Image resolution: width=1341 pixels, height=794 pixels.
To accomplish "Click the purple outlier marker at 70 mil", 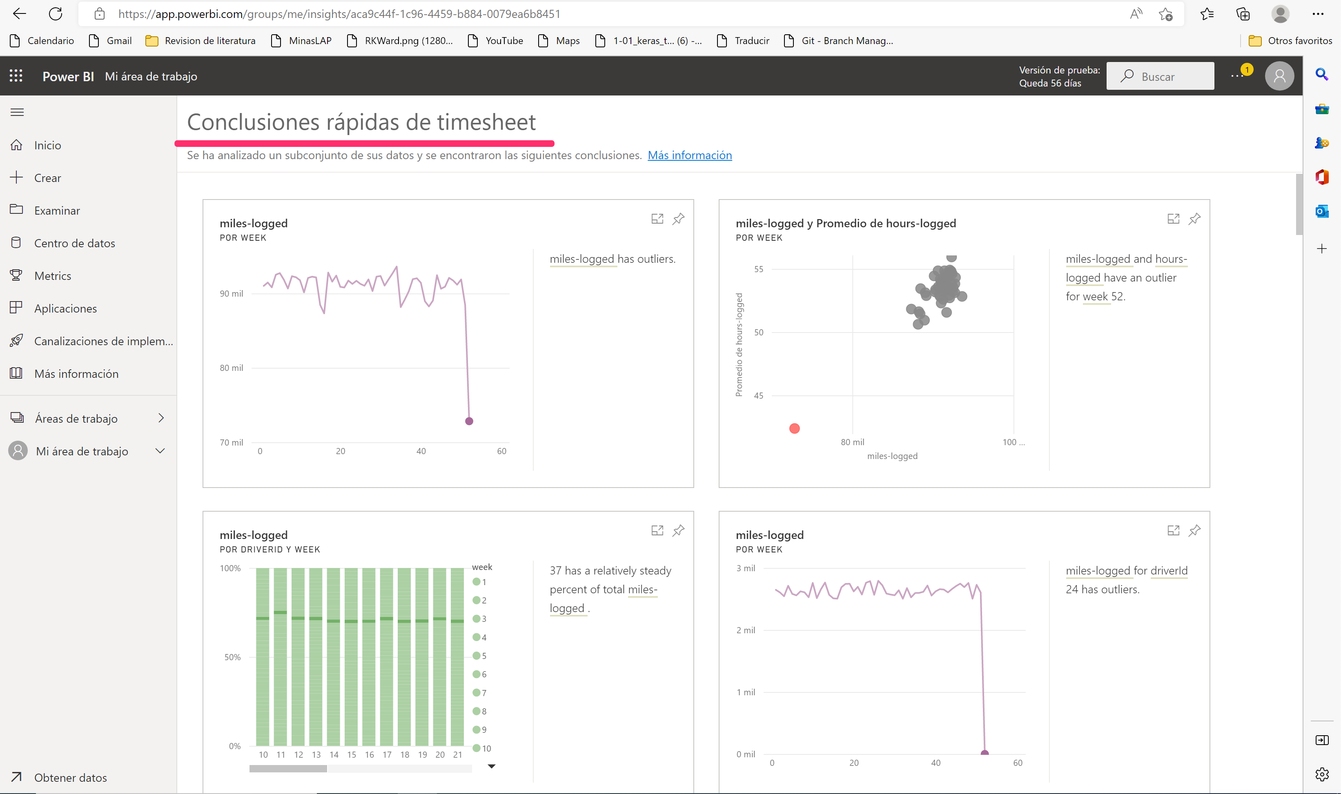I will [469, 421].
